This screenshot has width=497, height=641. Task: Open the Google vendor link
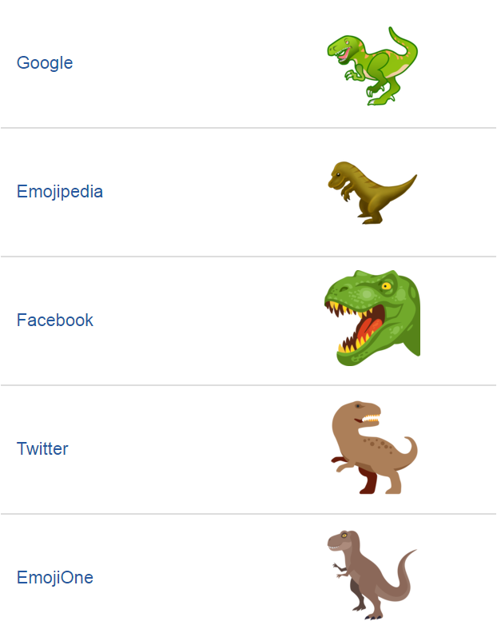click(x=45, y=62)
